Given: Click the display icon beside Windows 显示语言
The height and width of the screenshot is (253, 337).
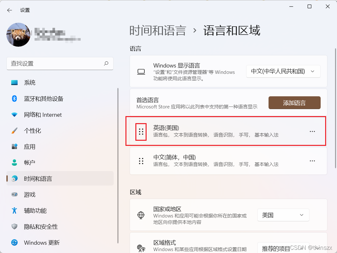Looking at the screenshot, I should coord(141,72).
